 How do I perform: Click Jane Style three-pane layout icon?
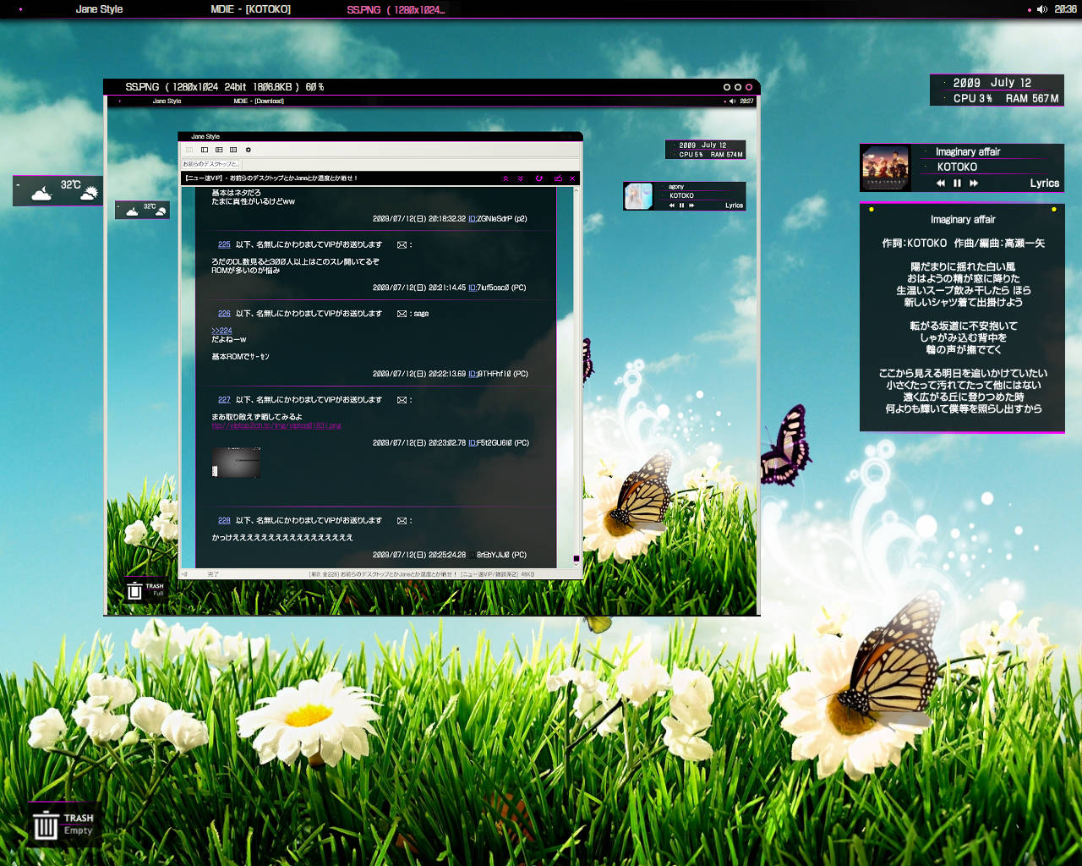pyautogui.click(x=219, y=150)
